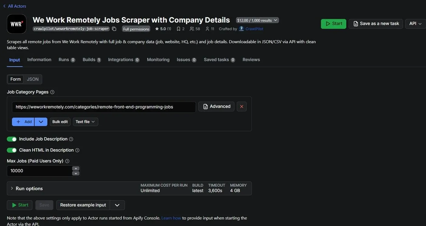Click the Full permissions badge

[136, 29]
